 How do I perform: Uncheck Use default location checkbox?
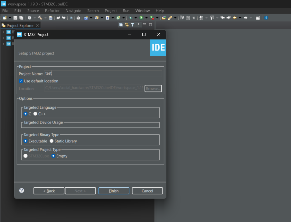(x=21, y=81)
